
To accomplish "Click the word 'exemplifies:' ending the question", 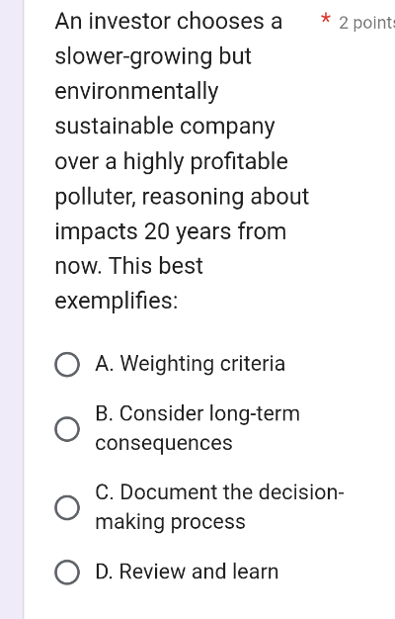I will click(117, 302).
